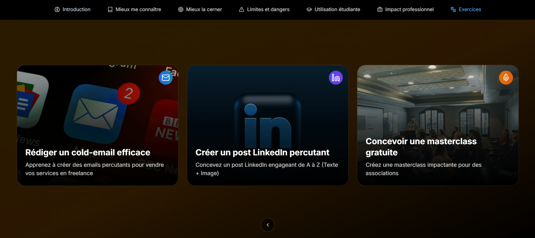Open the Concevoir une masterclass gratuite card
535x238 pixels.
pyautogui.click(x=438, y=125)
